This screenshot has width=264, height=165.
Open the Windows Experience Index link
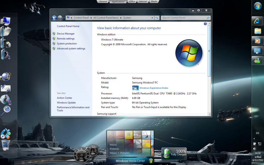(154, 88)
